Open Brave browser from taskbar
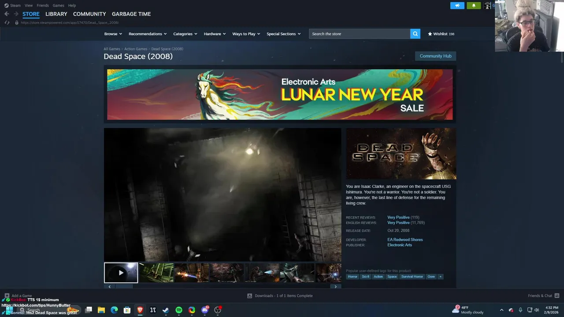Image resolution: width=564 pixels, height=317 pixels. point(140,310)
